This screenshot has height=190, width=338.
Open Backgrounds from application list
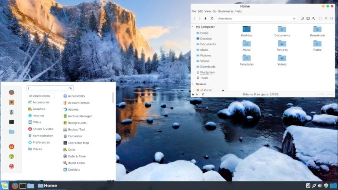click(x=75, y=123)
